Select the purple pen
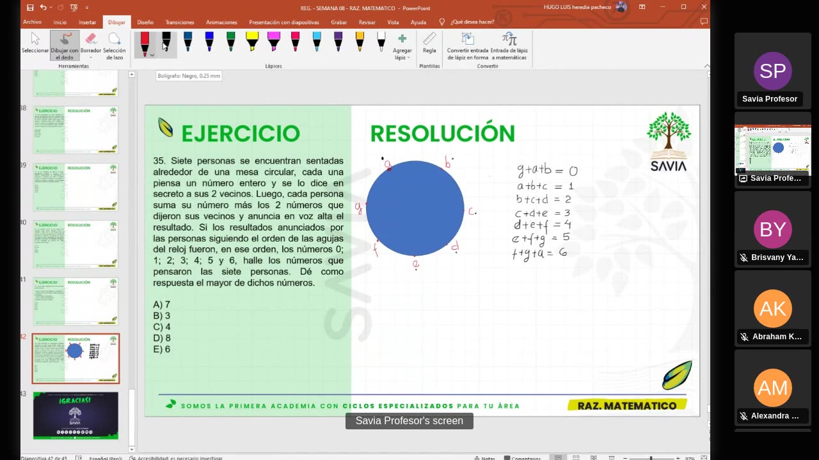The image size is (819, 460). point(338,42)
